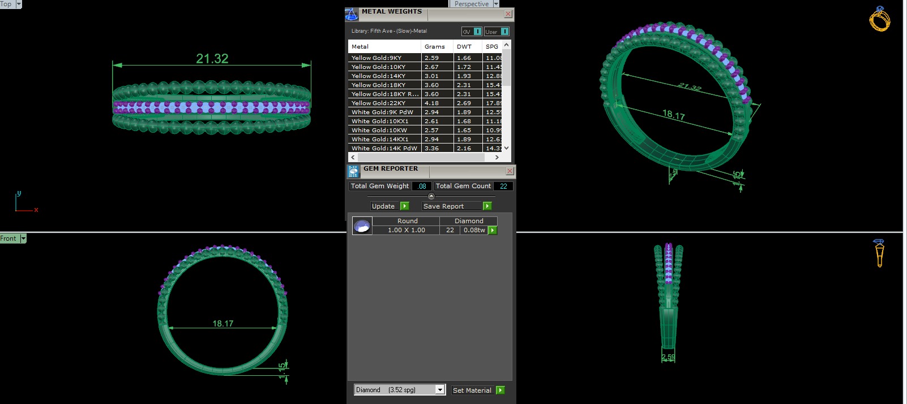This screenshot has height=404, width=907.
Task: Open the Front viewport dropdown arrow
Action: tap(23, 238)
